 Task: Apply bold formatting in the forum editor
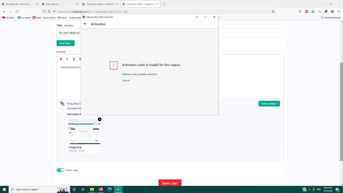[61, 59]
